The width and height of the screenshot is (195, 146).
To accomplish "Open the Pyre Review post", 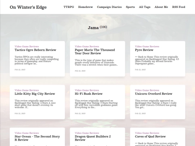I will 144,50.
